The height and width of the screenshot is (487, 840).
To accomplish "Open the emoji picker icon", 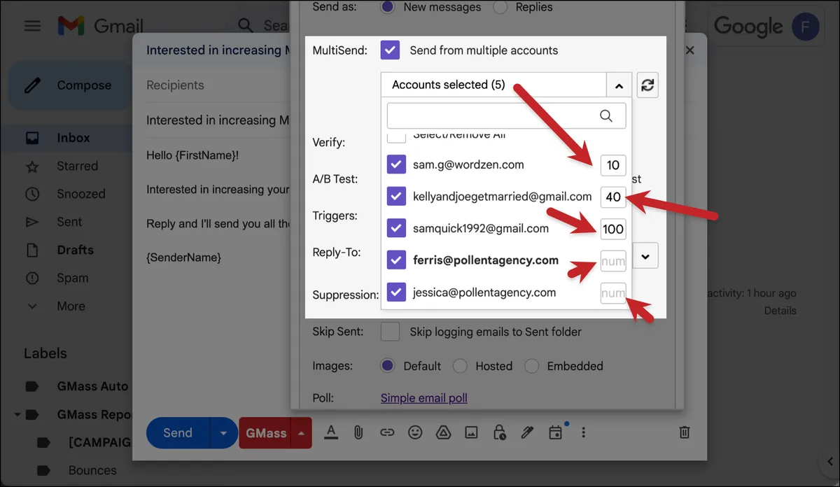I will (x=415, y=432).
